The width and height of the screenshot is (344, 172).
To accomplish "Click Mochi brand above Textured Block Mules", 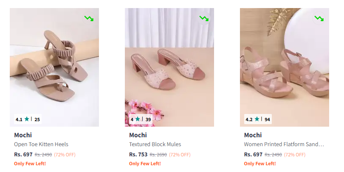I will (x=138, y=135).
